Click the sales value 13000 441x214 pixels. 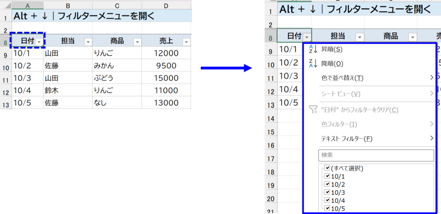pyautogui.click(x=166, y=103)
